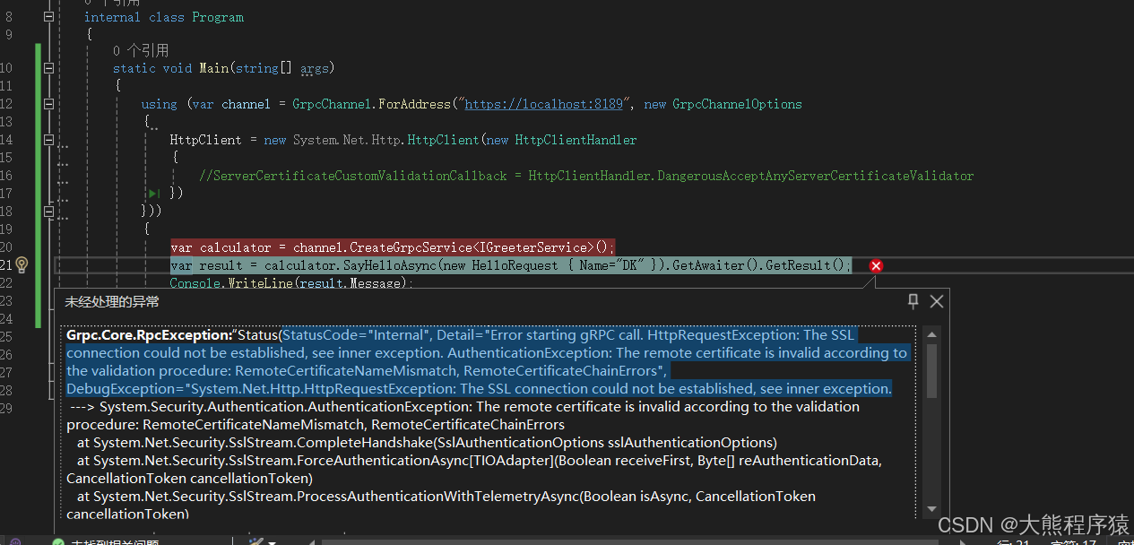Click the scrollbar up arrow in exception popup

(x=931, y=336)
